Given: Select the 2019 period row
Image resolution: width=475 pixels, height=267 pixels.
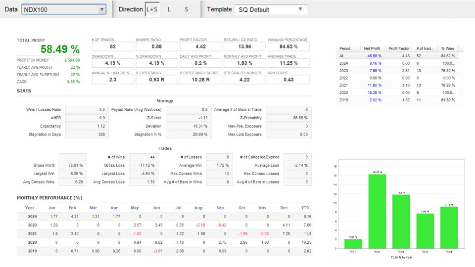Looking at the screenshot, I should (397, 100).
